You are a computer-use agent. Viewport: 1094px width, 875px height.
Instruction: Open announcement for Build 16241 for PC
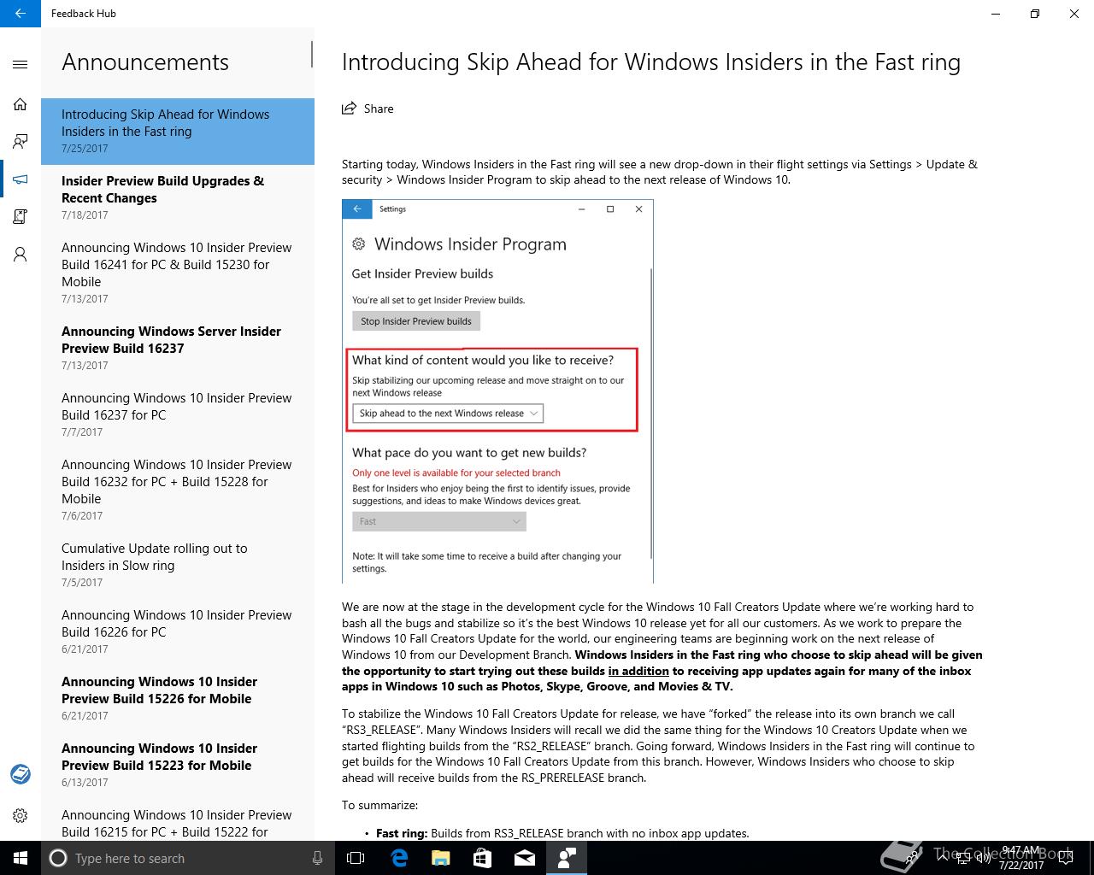[x=178, y=273]
